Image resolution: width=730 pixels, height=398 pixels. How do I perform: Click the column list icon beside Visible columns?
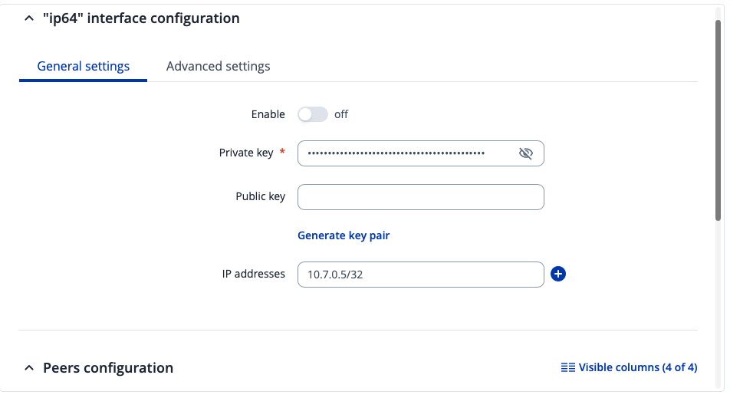tap(567, 367)
